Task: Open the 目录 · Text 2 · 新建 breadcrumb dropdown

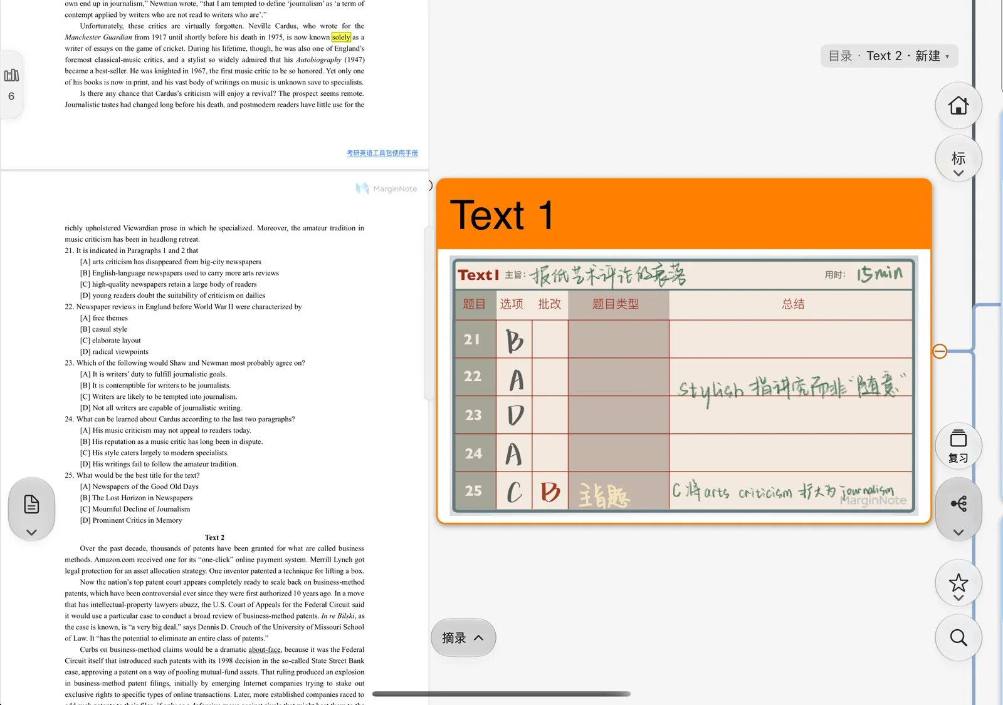Action: click(889, 56)
